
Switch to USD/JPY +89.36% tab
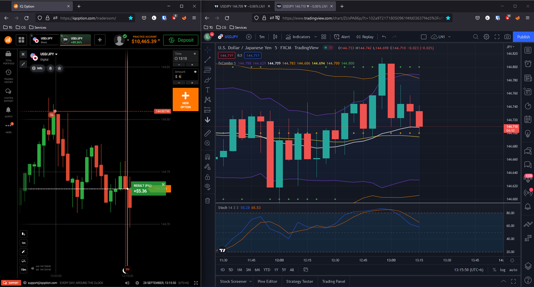[76, 40]
